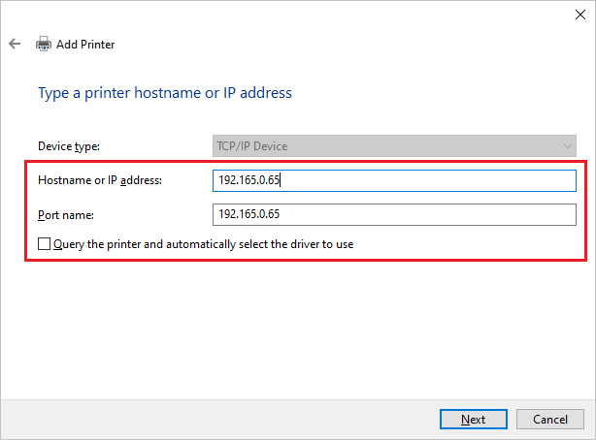Click the Next button
Screen dimensions: 596x440
coord(473,420)
